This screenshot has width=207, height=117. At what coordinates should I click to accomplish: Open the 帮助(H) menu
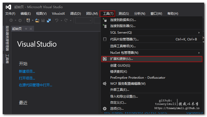[173, 14]
